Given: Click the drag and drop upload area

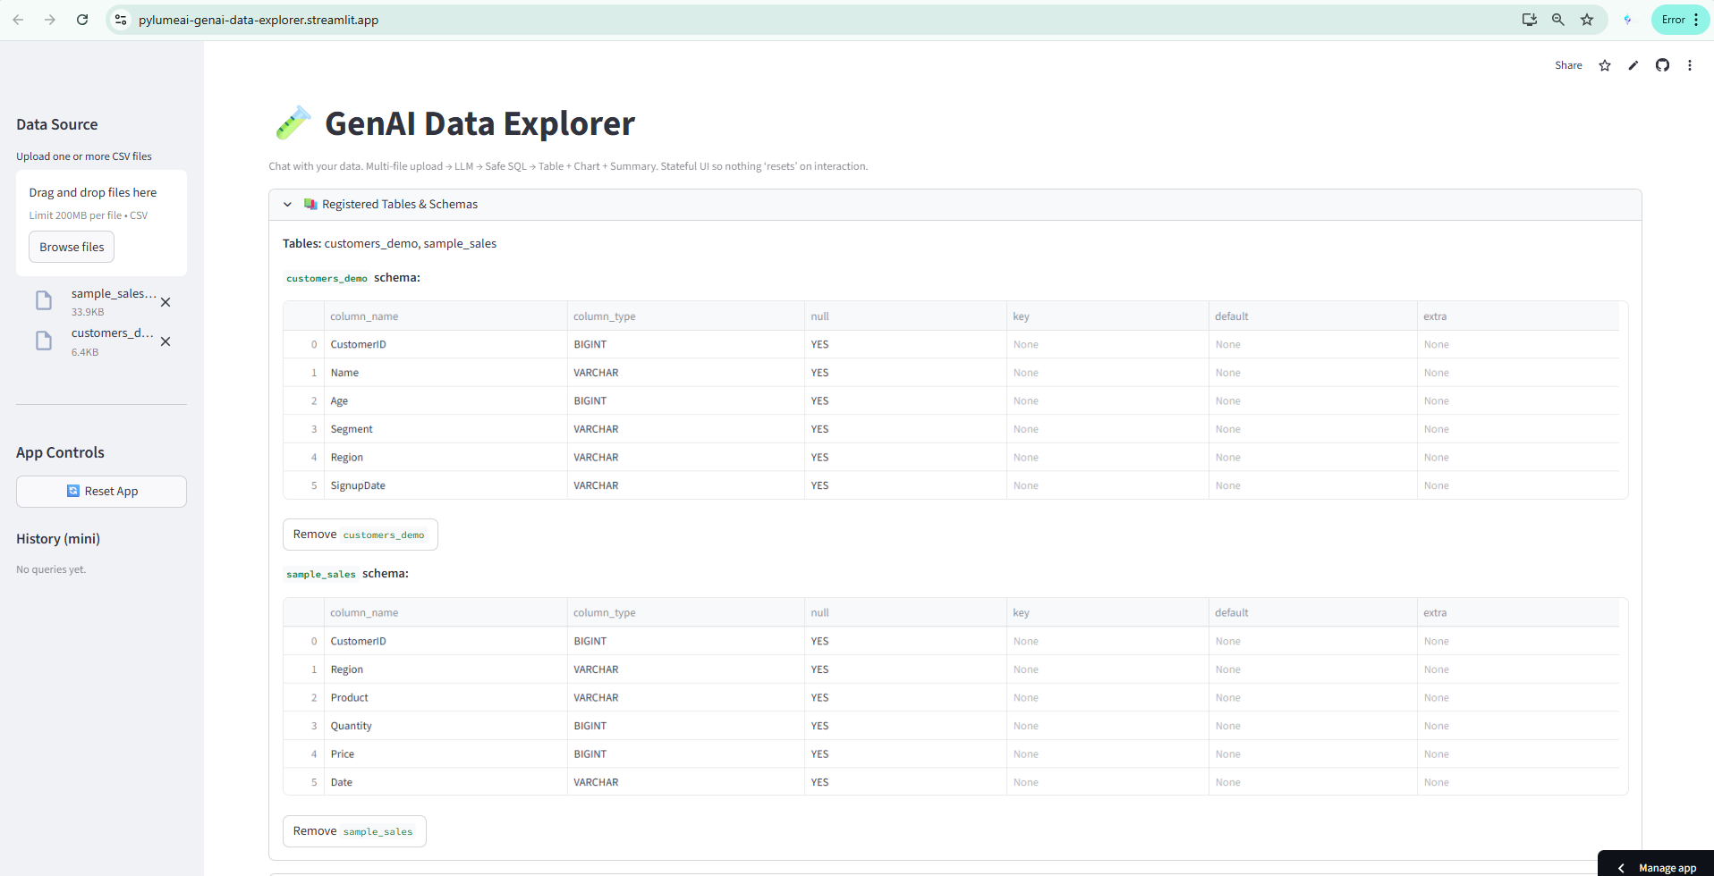Looking at the screenshot, I should [101, 223].
